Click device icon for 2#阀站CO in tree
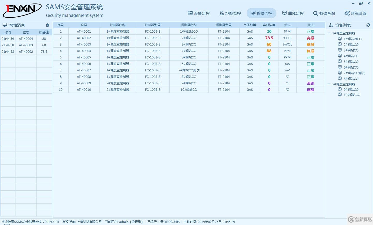The height and width of the screenshot is (225, 373). coord(340,44)
